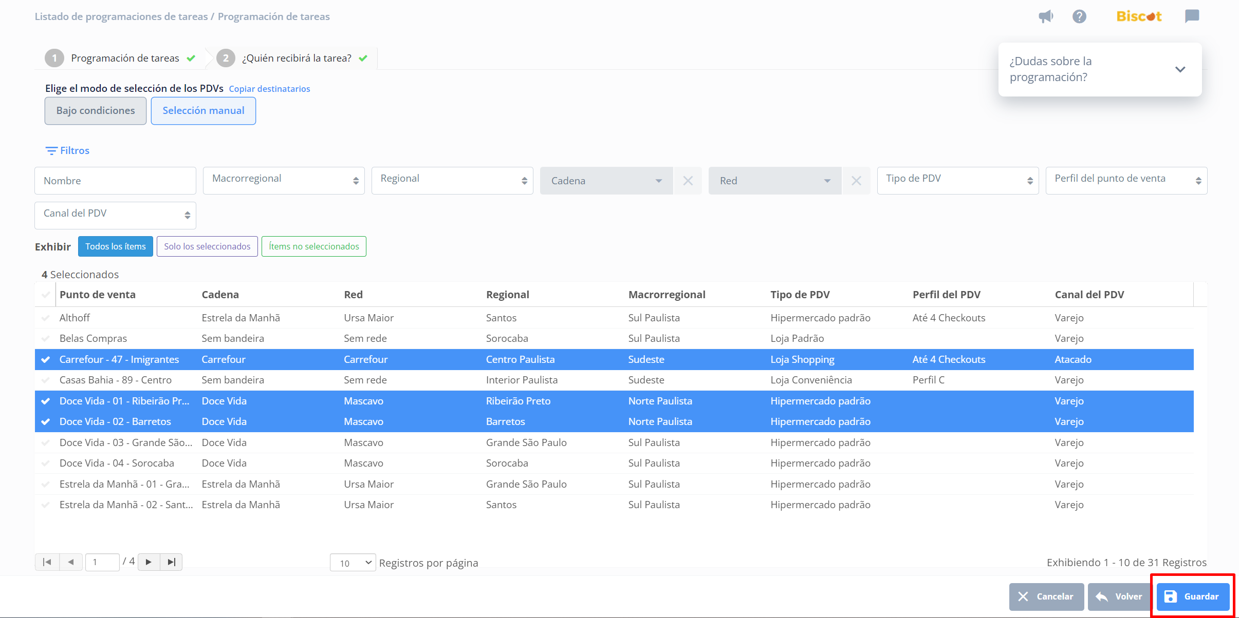This screenshot has width=1239, height=618.
Task: Jump to first page arrow
Action: click(x=47, y=562)
